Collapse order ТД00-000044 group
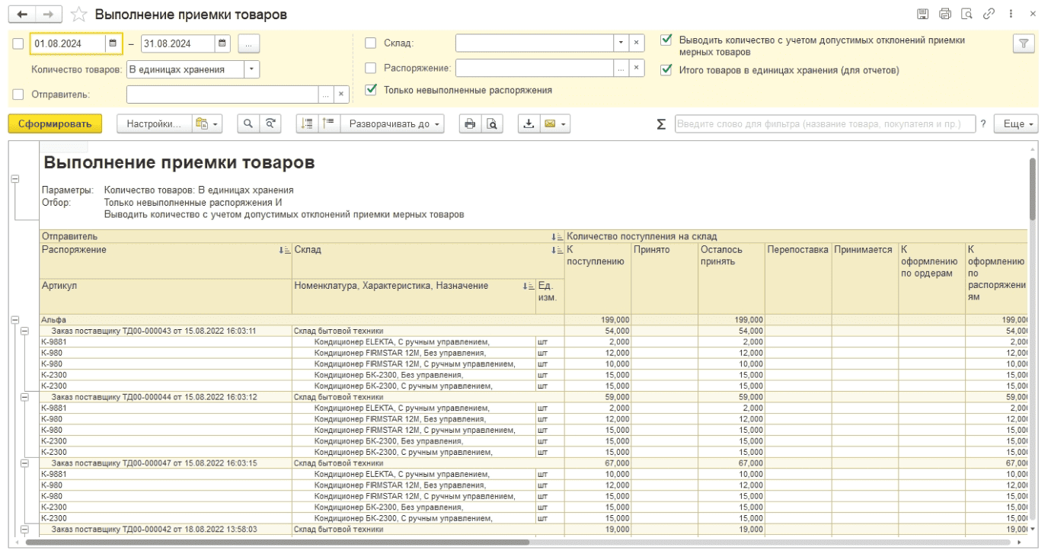This screenshot has width=1051, height=557. [x=24, y=397]
